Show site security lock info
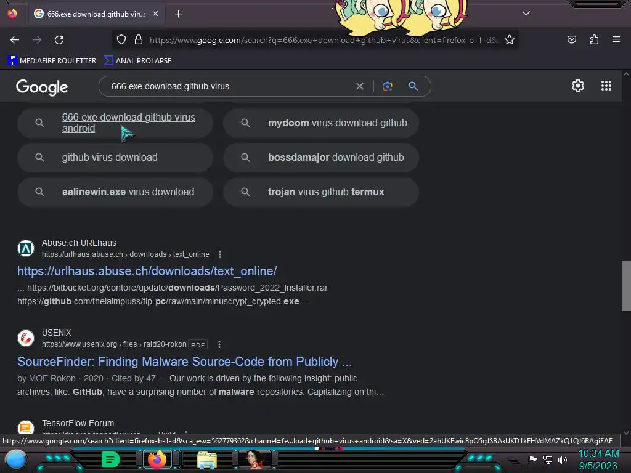This screenshot has height=473, width=631. pyautogui.click(x=139, y=39)
